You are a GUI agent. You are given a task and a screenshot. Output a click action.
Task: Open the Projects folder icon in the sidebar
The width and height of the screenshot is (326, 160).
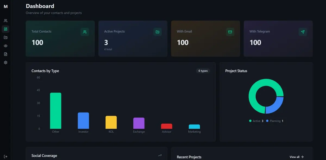click(x=6, y=37)
